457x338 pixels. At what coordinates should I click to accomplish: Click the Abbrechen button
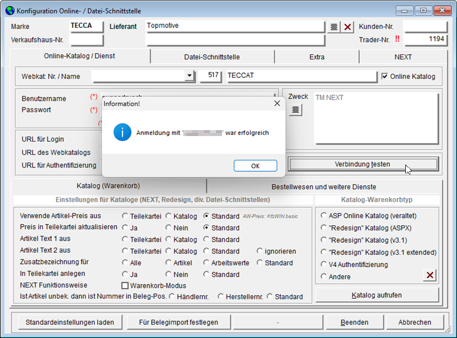[415, 323]
